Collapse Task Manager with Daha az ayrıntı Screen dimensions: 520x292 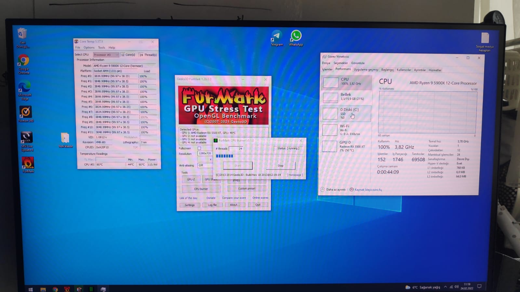(333, 189)
